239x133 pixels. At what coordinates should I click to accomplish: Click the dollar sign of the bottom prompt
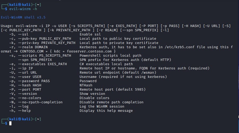click(6, 123)
